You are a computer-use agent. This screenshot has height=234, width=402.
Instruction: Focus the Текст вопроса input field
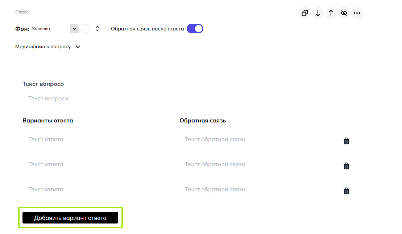[x=189, y=99]
